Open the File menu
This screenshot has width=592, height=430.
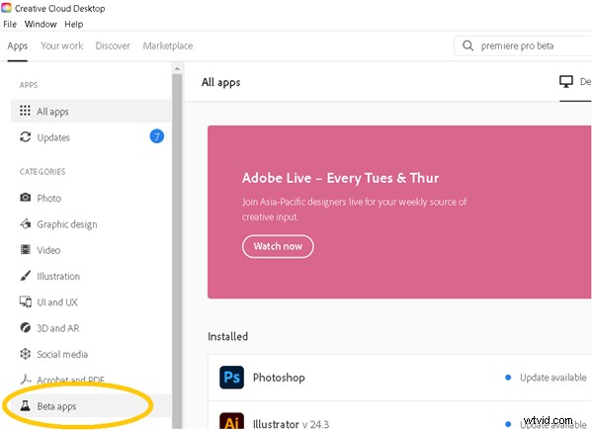10,24
